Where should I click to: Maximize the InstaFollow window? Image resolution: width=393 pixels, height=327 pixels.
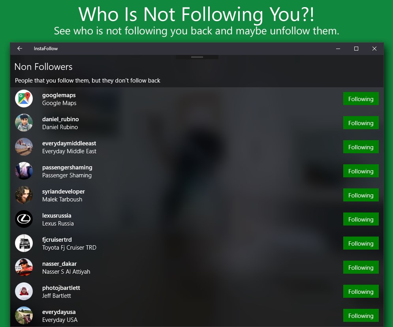(x=356, y=49)
